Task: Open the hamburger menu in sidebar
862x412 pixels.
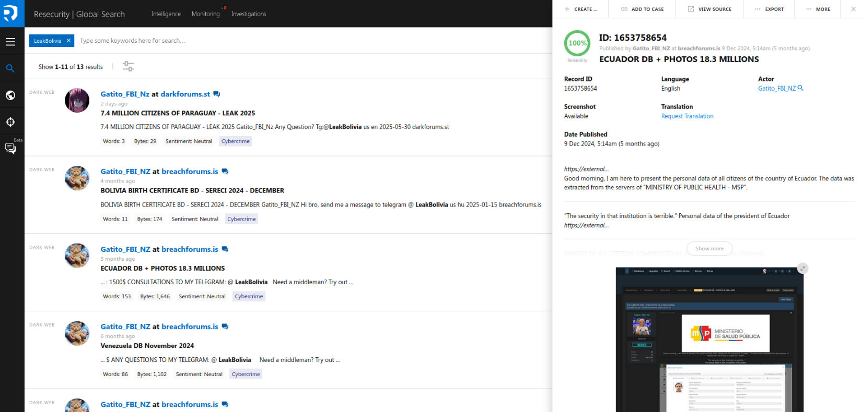Action: click(10, 42)
